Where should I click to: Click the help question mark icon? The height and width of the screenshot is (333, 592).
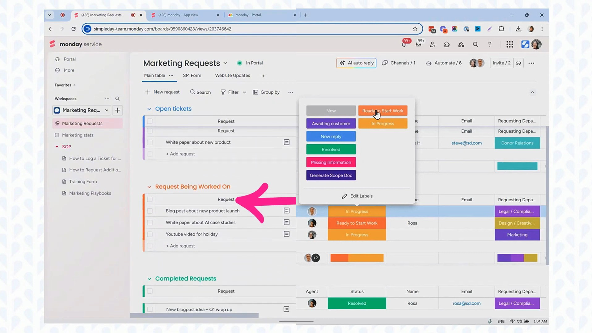(x=490, y=45)
